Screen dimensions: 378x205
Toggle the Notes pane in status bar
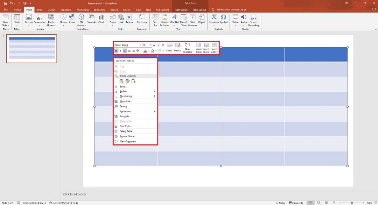click(x=280, y=203)
